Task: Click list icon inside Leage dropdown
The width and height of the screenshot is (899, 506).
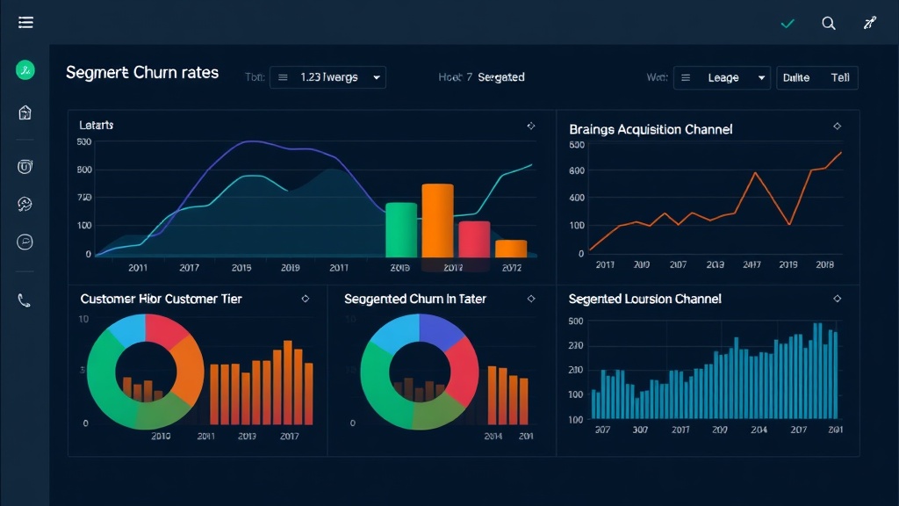Action: click(x=686, y=77)
